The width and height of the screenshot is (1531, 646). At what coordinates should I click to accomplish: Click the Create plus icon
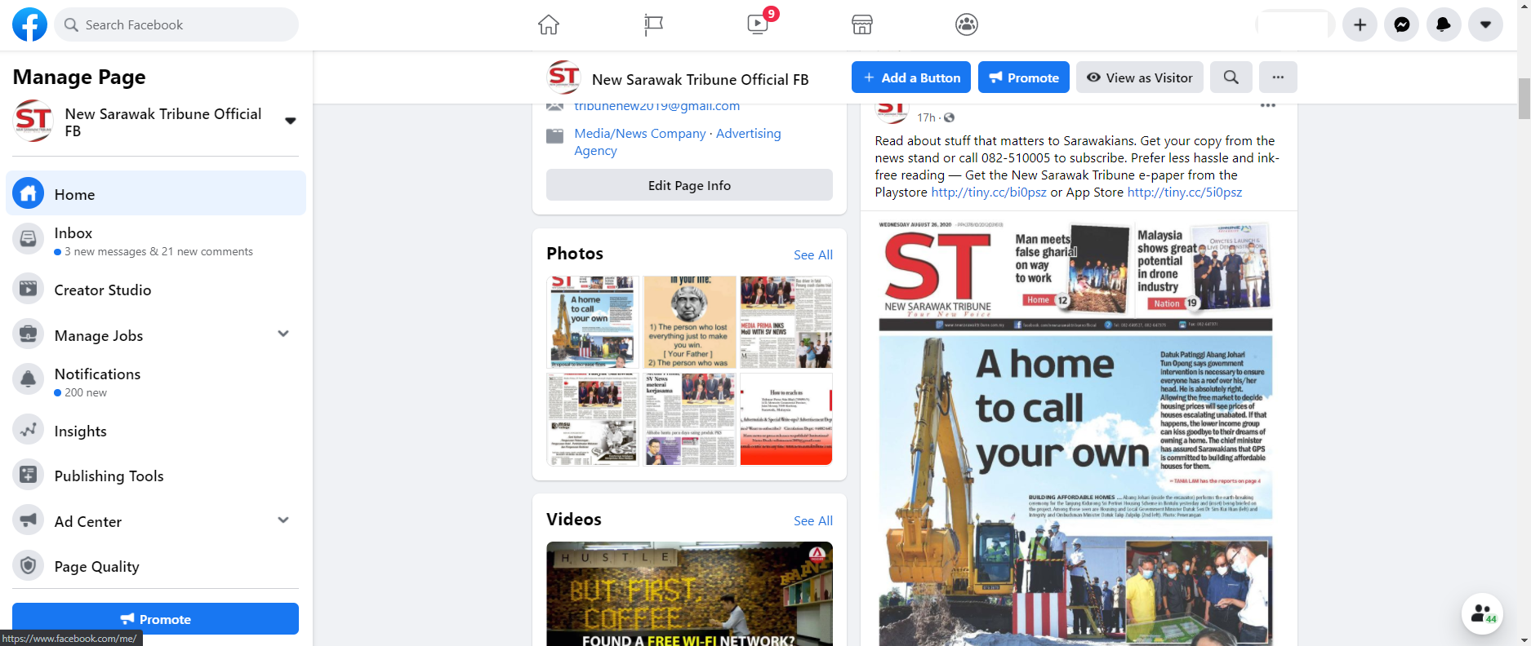(x=1360, y=24)
